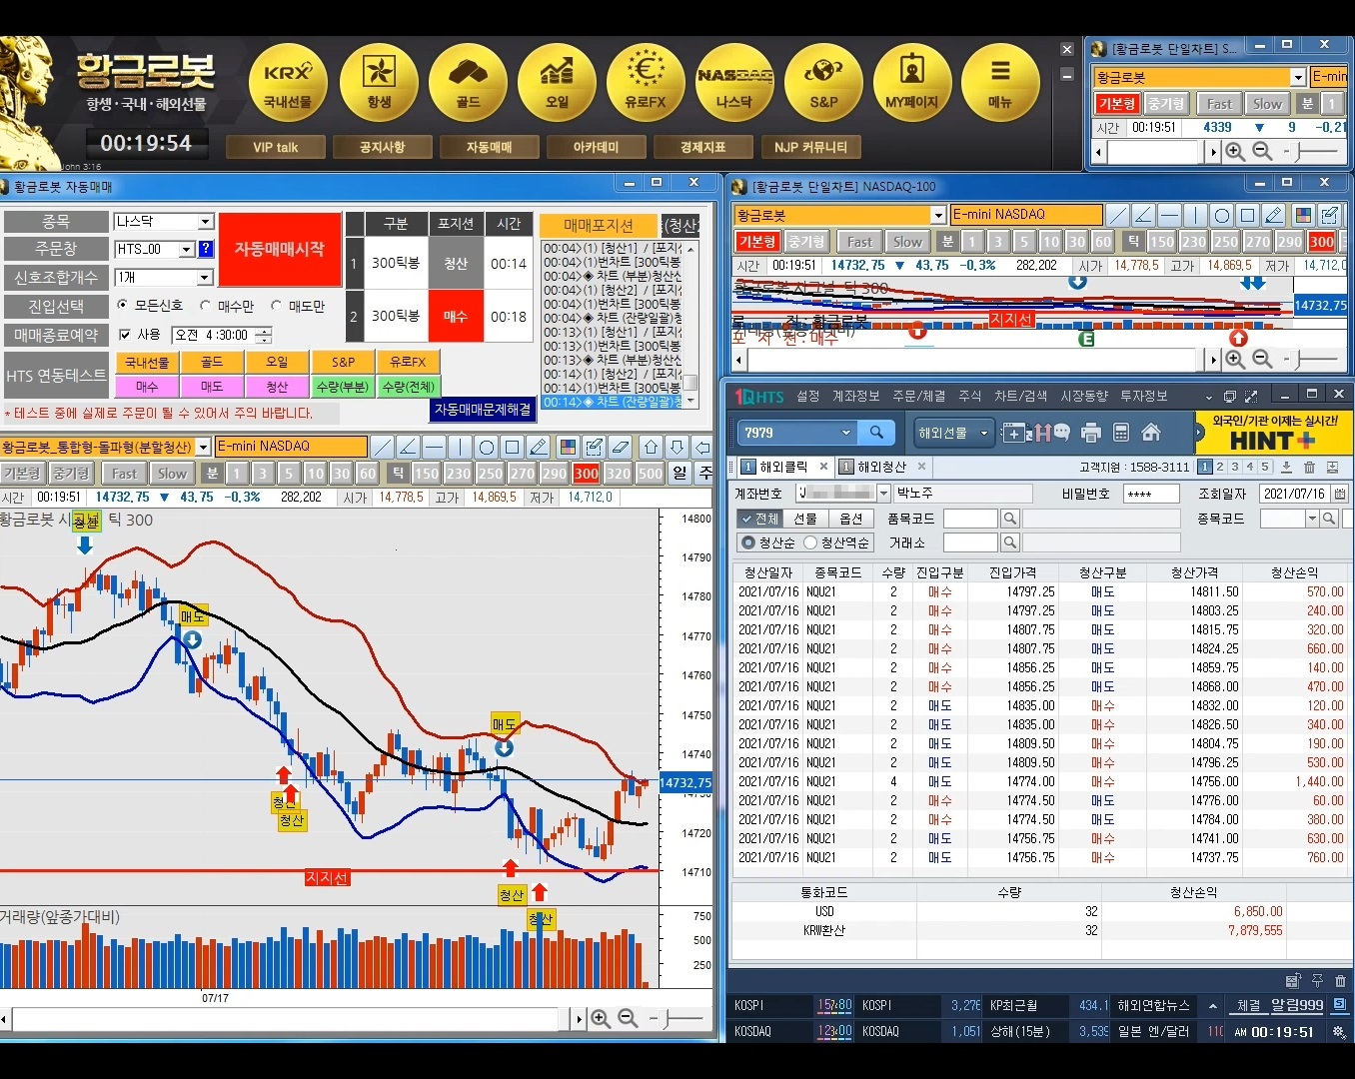The height and width of the screenshot is (1079, 1355).
Task: Click 수량(전체) test button
Action: 408,387
